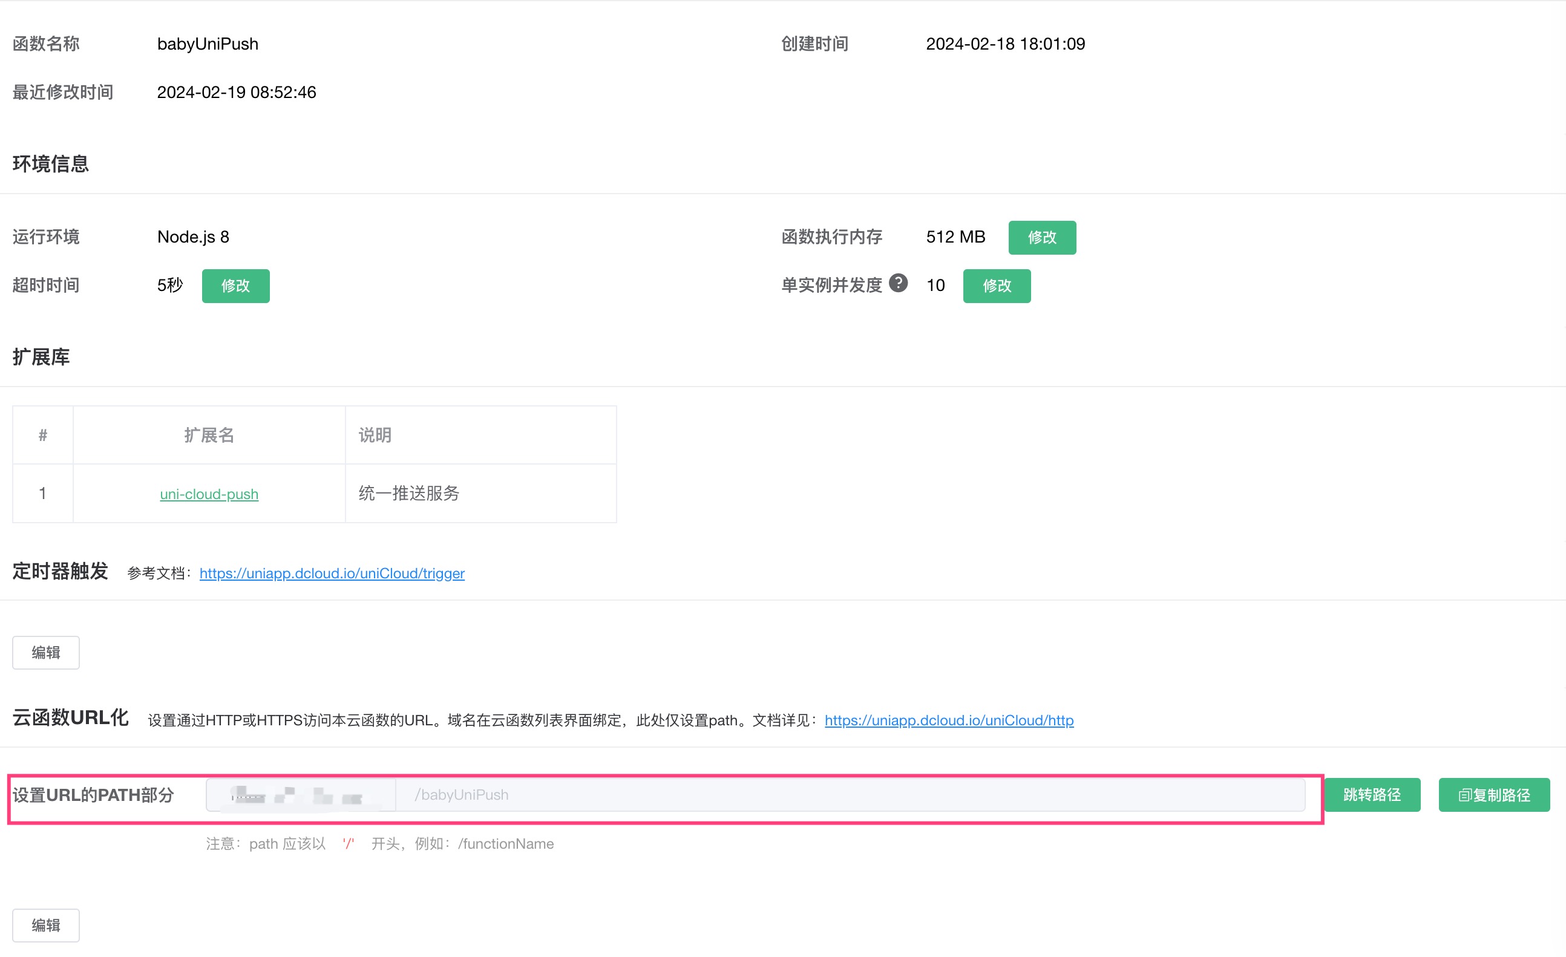Screen dimensions: 1566x957
Task: Click 修改 next to 5秒 timeout
Action: [235, 286]
